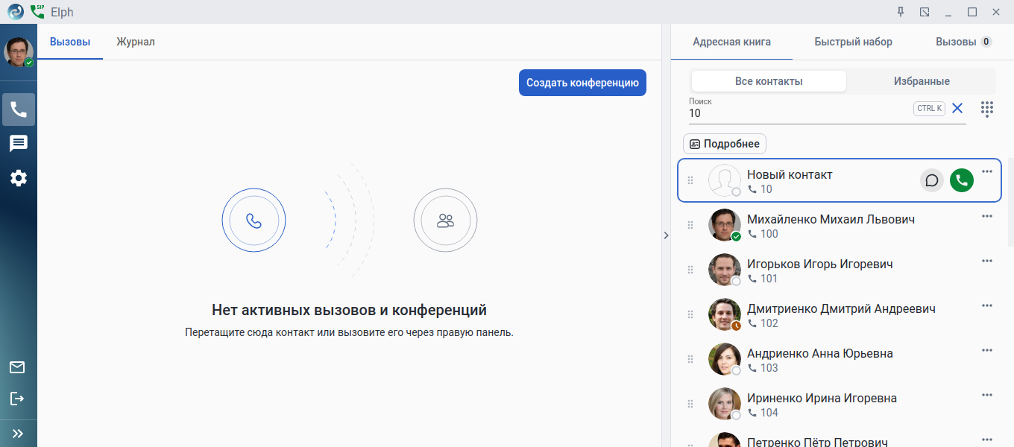Open more options for Дмитриенко Дмитрий Андреевич

coord(987,305)
